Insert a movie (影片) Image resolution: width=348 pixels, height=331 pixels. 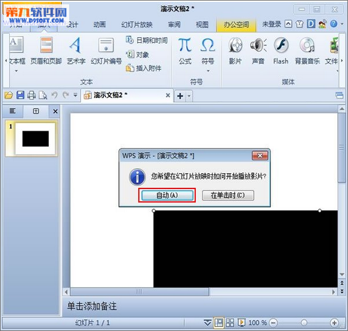point(235,51)
